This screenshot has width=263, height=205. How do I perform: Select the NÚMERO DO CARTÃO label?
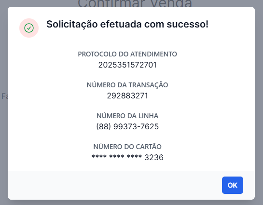pos(127,147)
